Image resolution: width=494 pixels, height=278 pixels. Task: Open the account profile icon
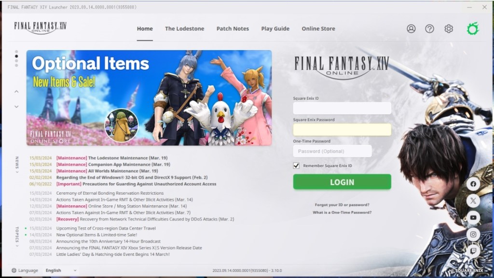pyautogui.click(x=411, y=28)
